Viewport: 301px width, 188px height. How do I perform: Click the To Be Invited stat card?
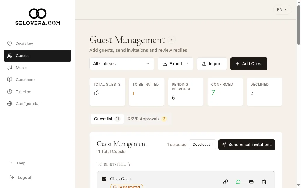146,92
